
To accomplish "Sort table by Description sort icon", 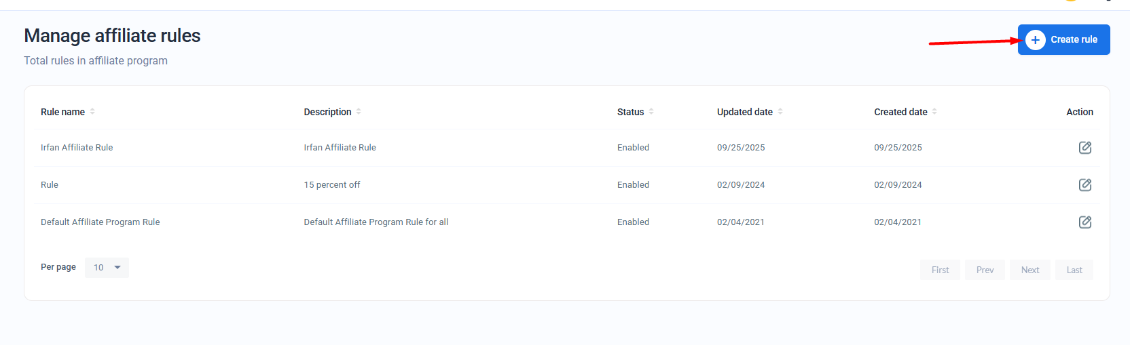I will click(x=359, y=112).
